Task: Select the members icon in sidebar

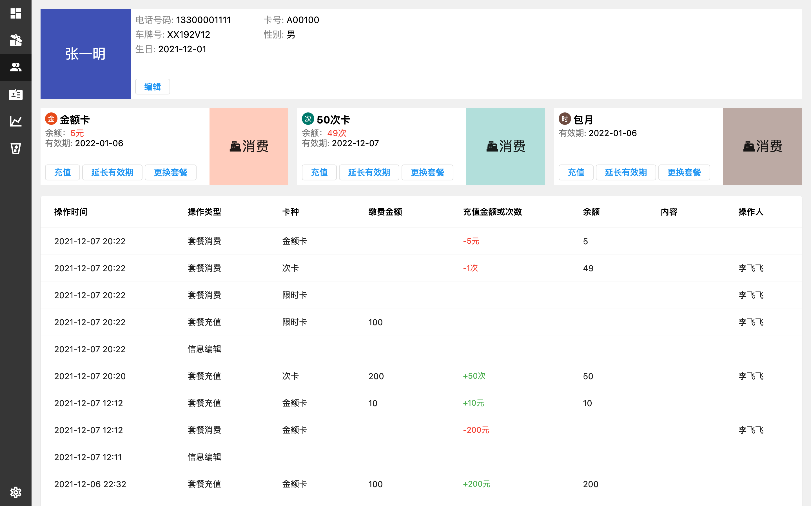Action: tap(15, 67)
